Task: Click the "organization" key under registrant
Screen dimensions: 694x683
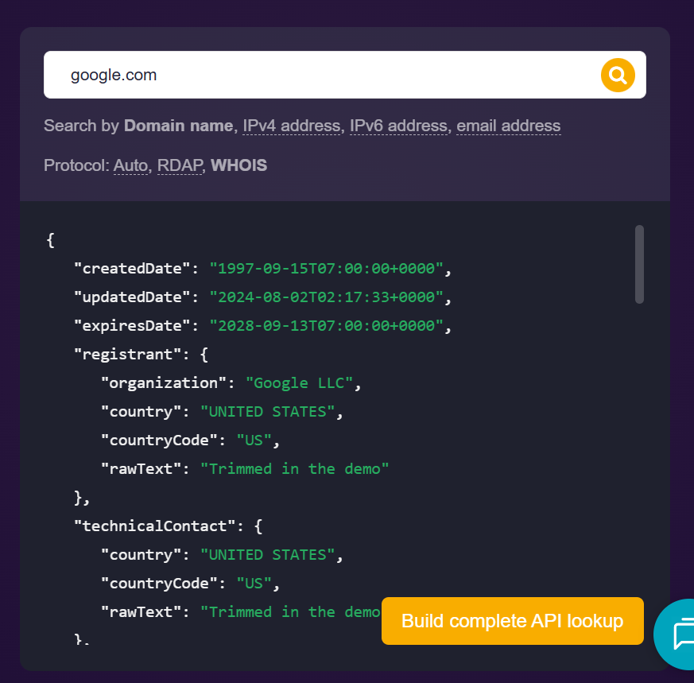Action: point(164,383)
